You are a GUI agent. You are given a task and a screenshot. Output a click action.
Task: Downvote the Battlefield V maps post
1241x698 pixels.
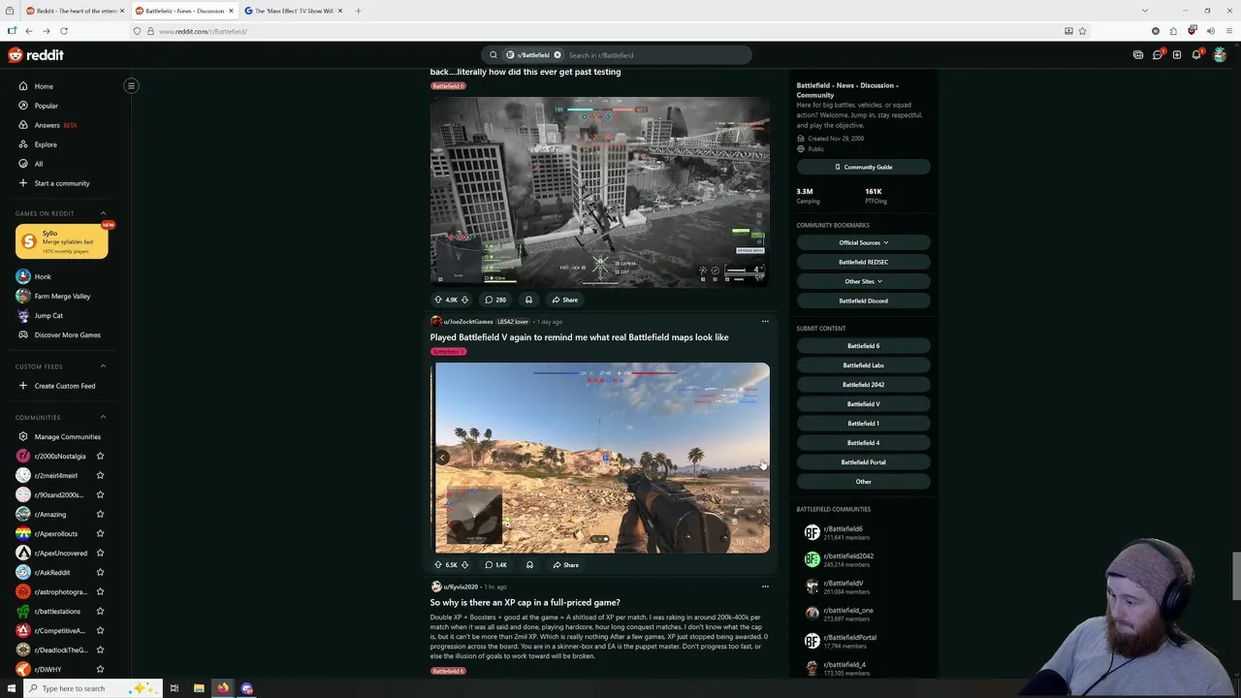click(x=464, y=565)
